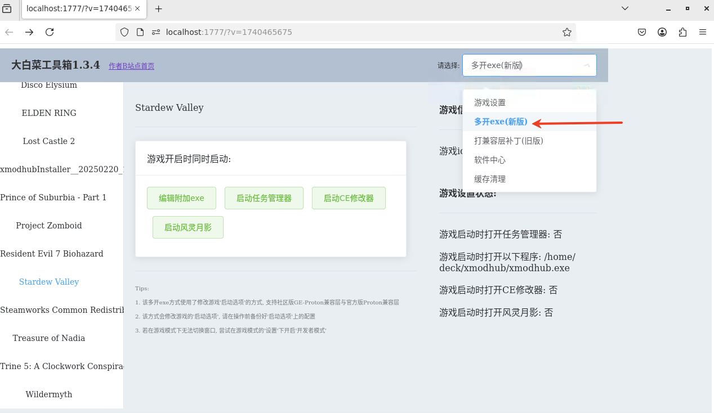714x413 pixels.
Task: Click the browser back arrow icon
Action: tap(9, 32)
